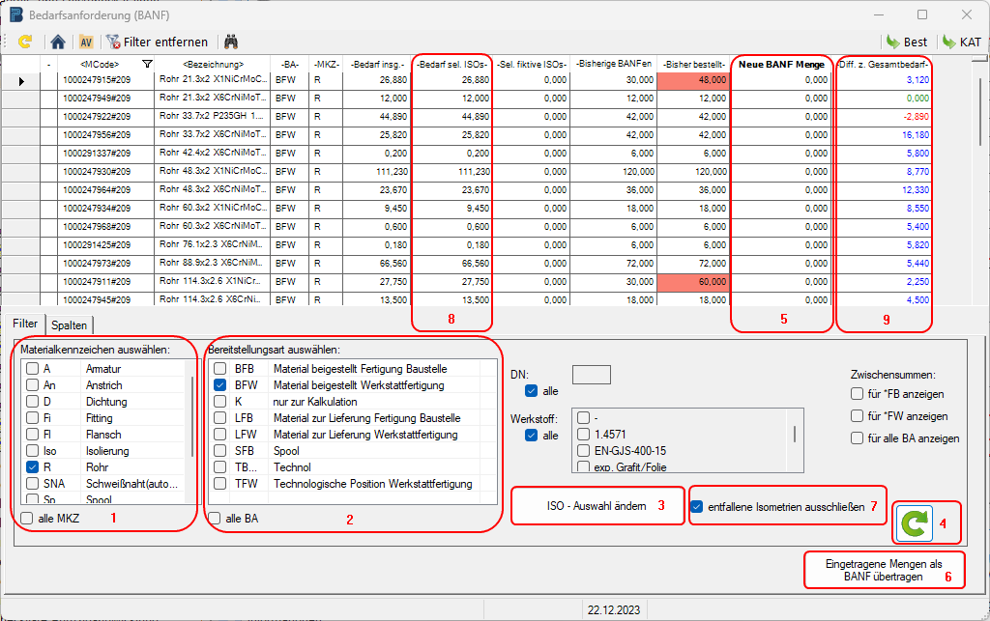Click the Best toolbar button
Viewport: 990px width, 621px height.
906,42
